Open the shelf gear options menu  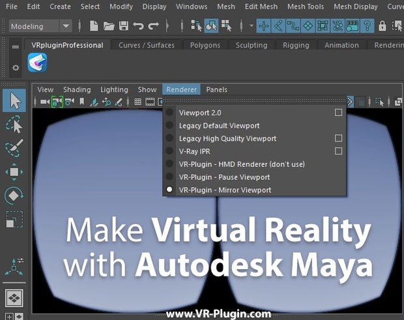(16, 68)
